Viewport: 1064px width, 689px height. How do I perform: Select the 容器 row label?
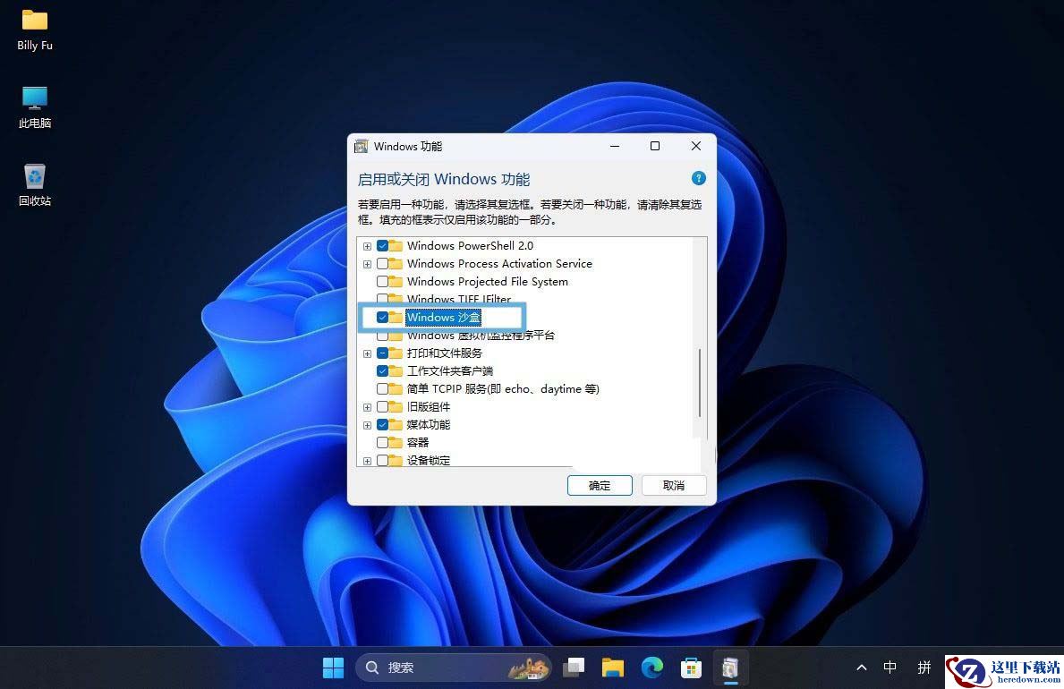pyautogui.click(x=417, y=442)
